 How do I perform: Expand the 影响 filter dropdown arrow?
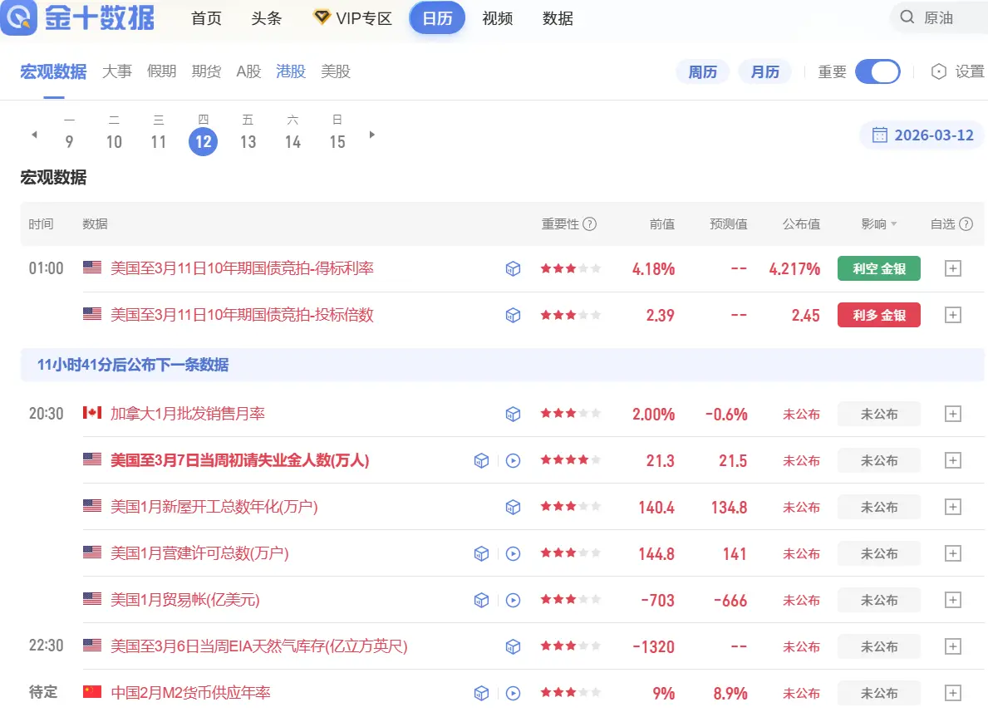point(894,224)
